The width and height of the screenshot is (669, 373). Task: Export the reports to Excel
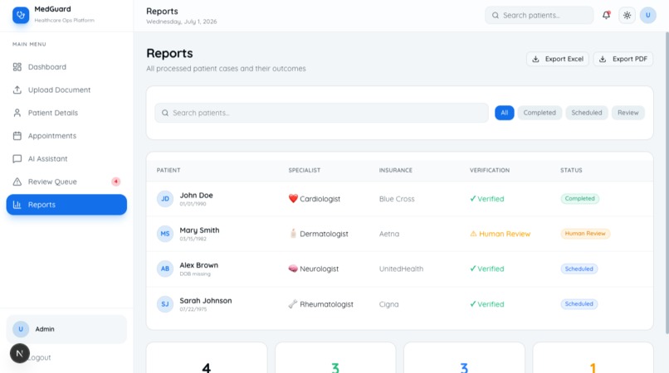pos(558,59)
